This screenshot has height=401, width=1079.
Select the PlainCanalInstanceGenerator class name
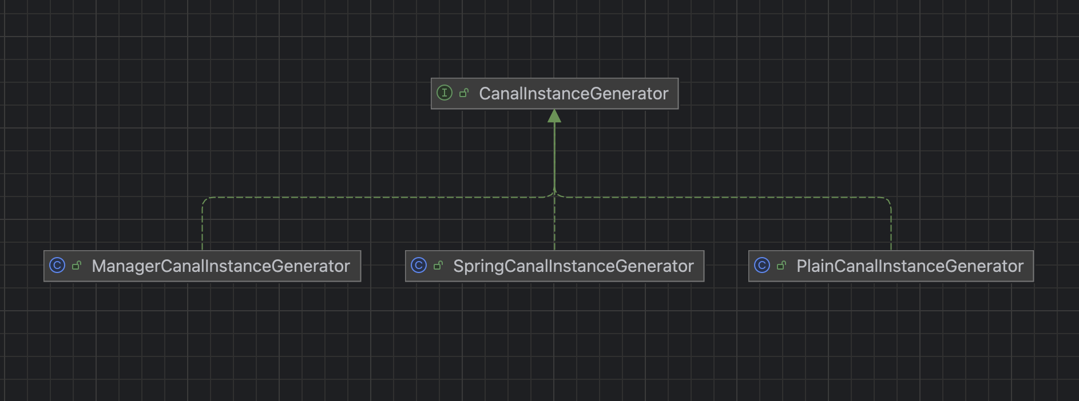pos(910,266)
